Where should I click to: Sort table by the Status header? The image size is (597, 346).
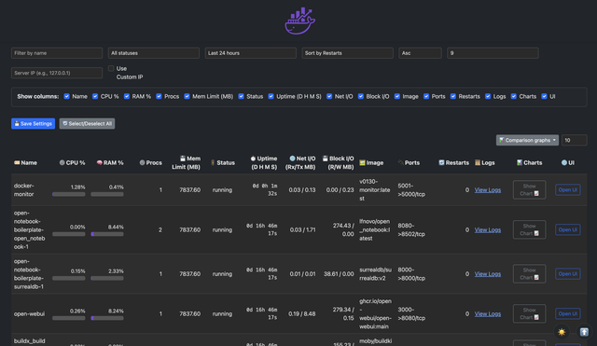click(x=223, y=162)
